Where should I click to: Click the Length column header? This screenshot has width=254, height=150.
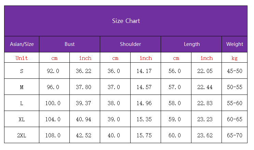191,44
